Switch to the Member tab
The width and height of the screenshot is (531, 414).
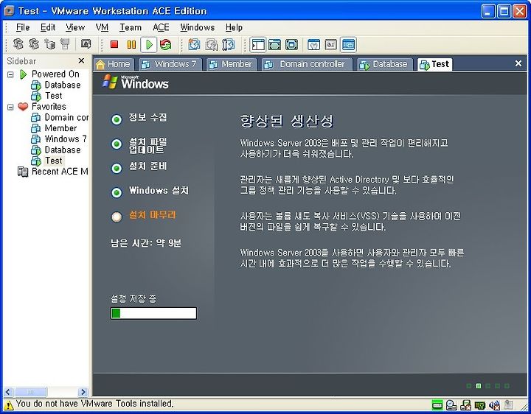pyautogui.click(x=231, y=64)
